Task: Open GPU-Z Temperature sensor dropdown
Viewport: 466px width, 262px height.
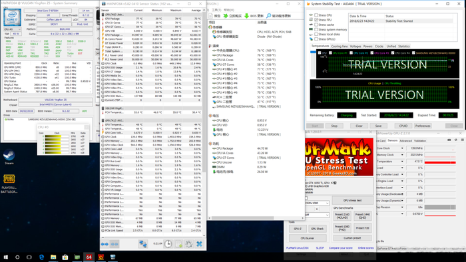Action: click(402, 162)
